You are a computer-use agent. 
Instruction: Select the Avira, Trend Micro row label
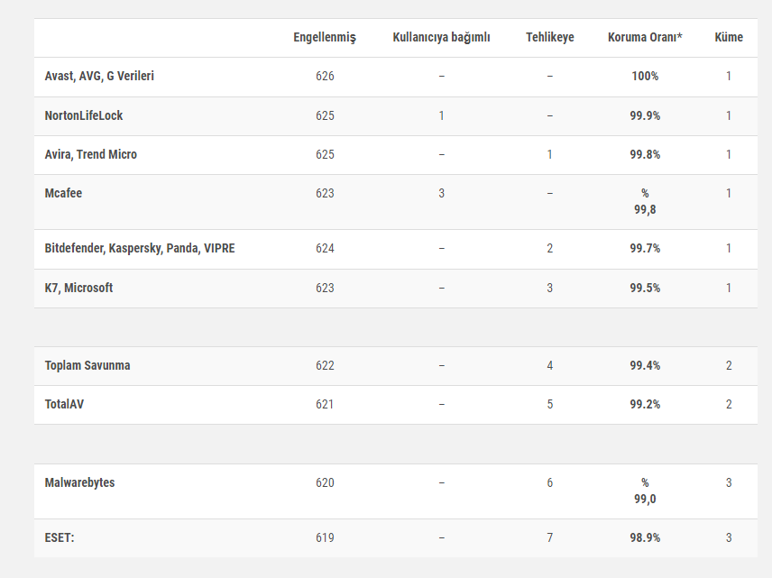pos(91,154)
